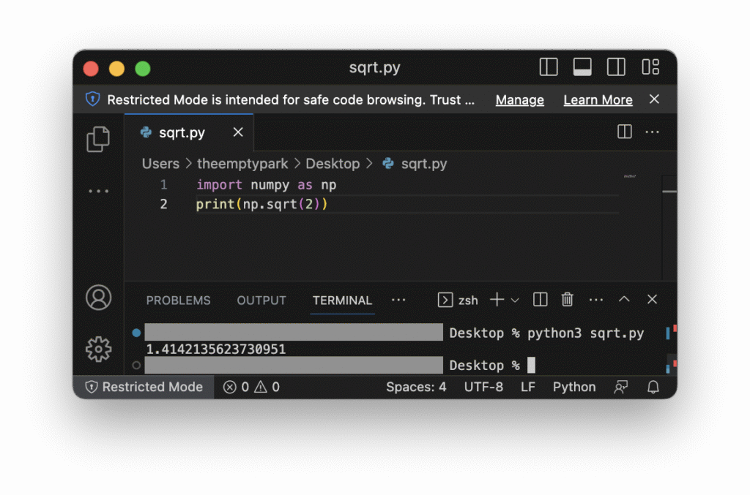750x495 pixels.
Task: Click the split editor right icon
Action: click(x=624, y=132)
